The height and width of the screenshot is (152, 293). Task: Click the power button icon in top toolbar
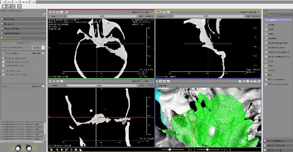[x=19, y=6]
